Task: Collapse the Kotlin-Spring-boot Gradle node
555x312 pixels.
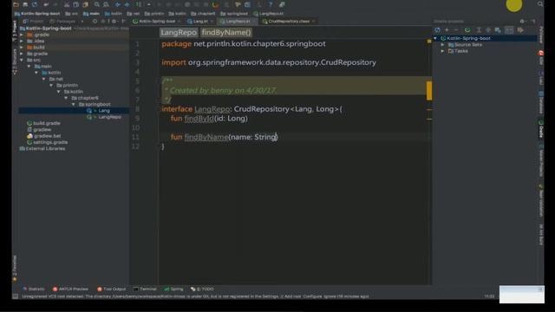Action: point(435,38)
